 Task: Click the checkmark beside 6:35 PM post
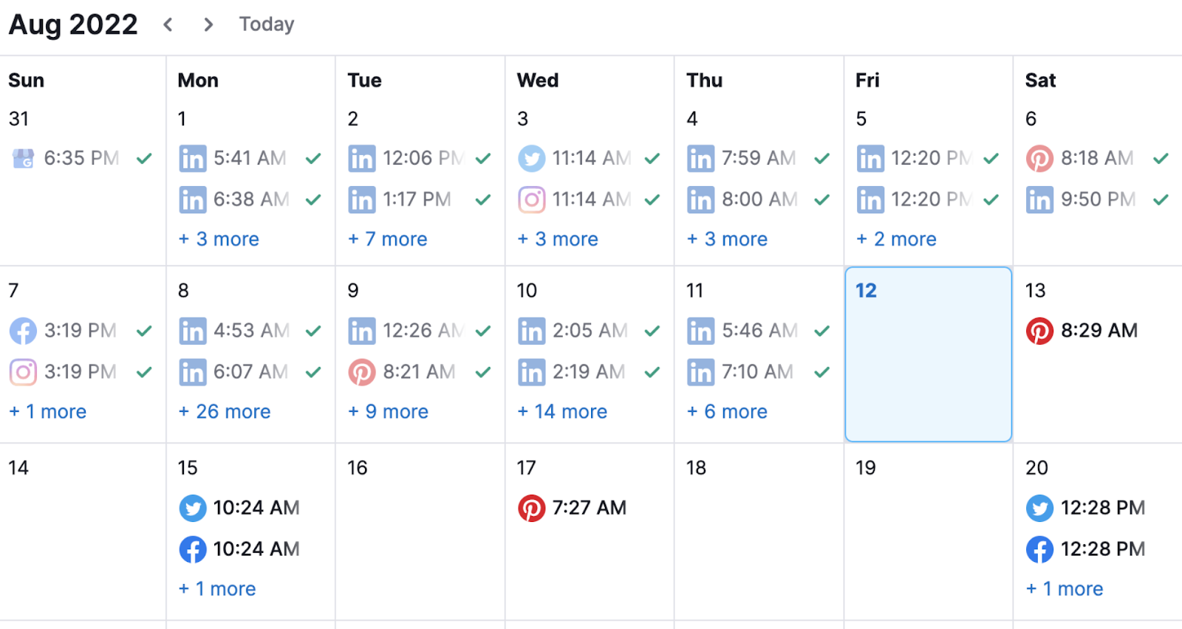pyautogui.click(x=144, y=159)
